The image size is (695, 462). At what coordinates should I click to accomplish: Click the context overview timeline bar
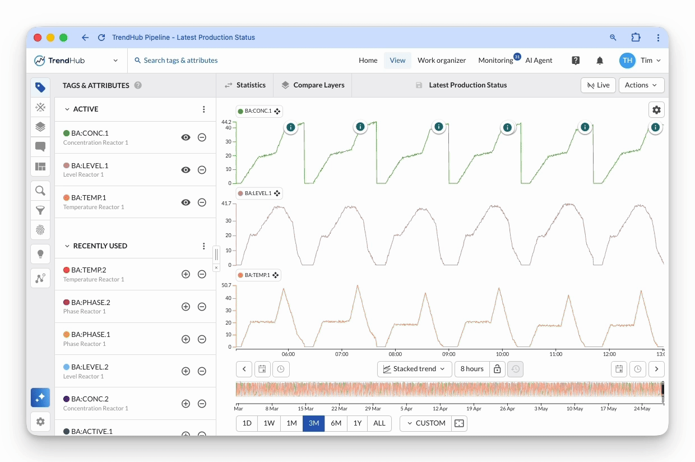[x=450, y=390]
